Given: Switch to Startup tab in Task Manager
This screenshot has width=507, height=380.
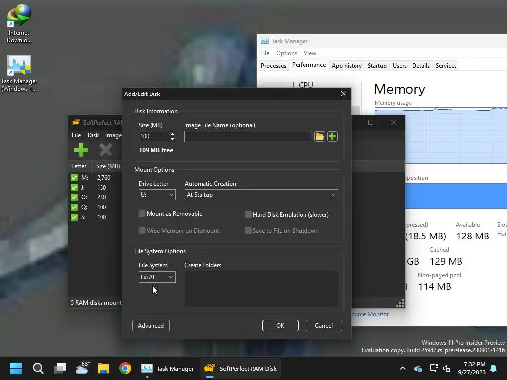Looking at the screenshot, I should (377, 66).
